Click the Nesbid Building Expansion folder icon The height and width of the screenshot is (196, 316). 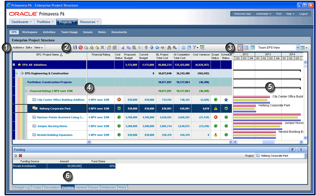pyautogui.click(x=34, y=135)
